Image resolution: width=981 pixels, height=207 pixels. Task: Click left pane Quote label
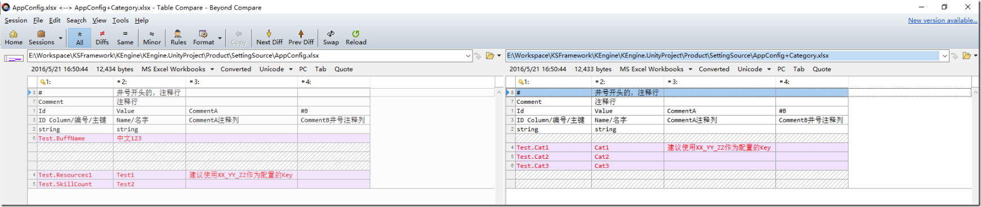point(344,69)
